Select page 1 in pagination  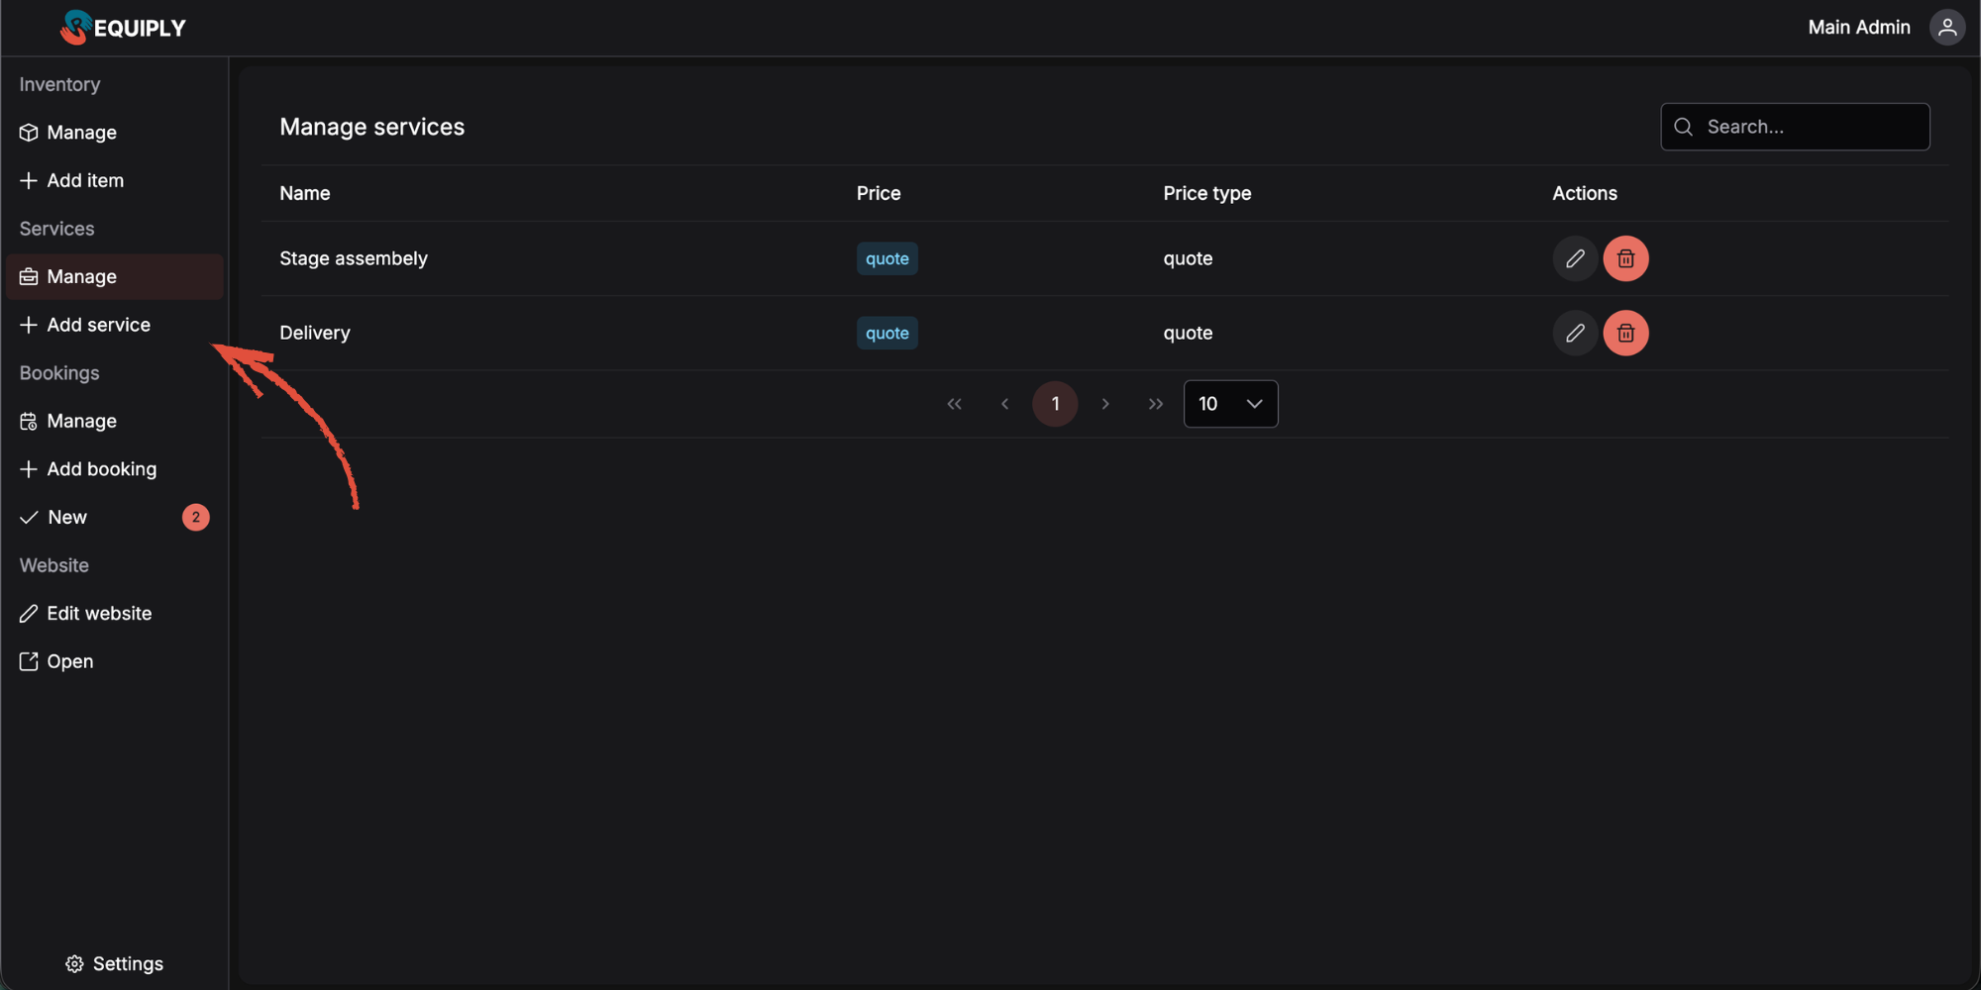(x=1055, y=404)
